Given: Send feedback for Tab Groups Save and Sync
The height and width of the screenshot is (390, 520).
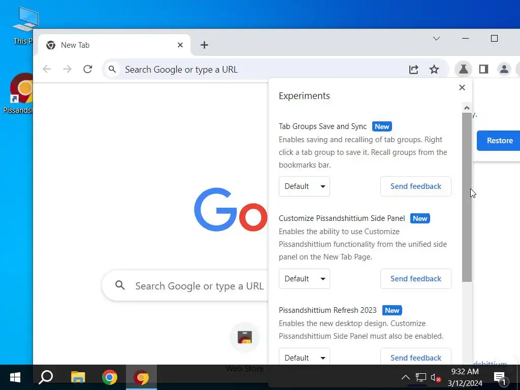Looking at the screenshot, I should click(415, 186).
